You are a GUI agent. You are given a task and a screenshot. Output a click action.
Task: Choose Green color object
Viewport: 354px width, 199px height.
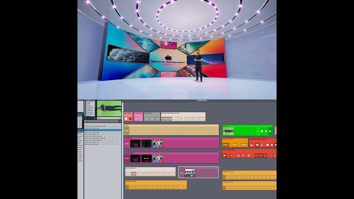140,174
